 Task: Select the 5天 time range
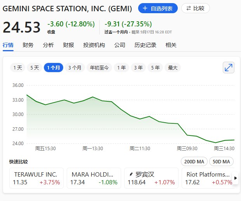pyautogui.click(x=35, y=68)
